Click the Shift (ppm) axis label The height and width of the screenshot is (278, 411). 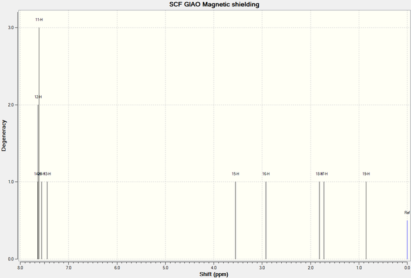(214, 274)
